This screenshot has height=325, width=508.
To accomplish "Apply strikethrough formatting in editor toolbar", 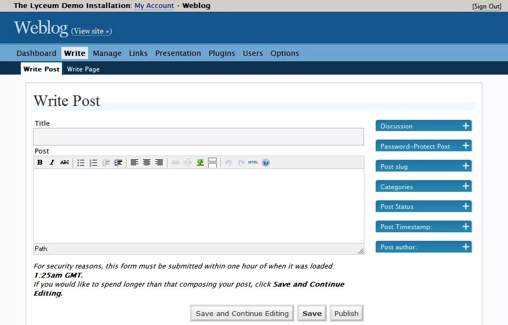I will pyautogui.click(x=65, y=162).
